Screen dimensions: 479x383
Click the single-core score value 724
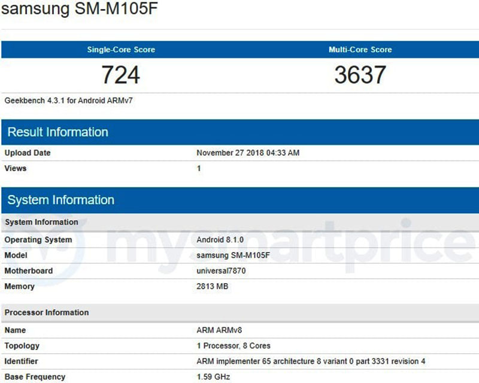(x=122, y=75)
